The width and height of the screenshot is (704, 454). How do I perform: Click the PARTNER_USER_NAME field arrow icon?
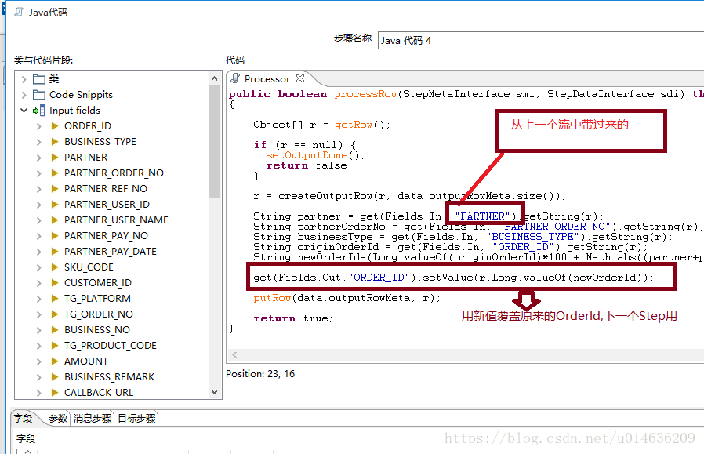point(55,220)
